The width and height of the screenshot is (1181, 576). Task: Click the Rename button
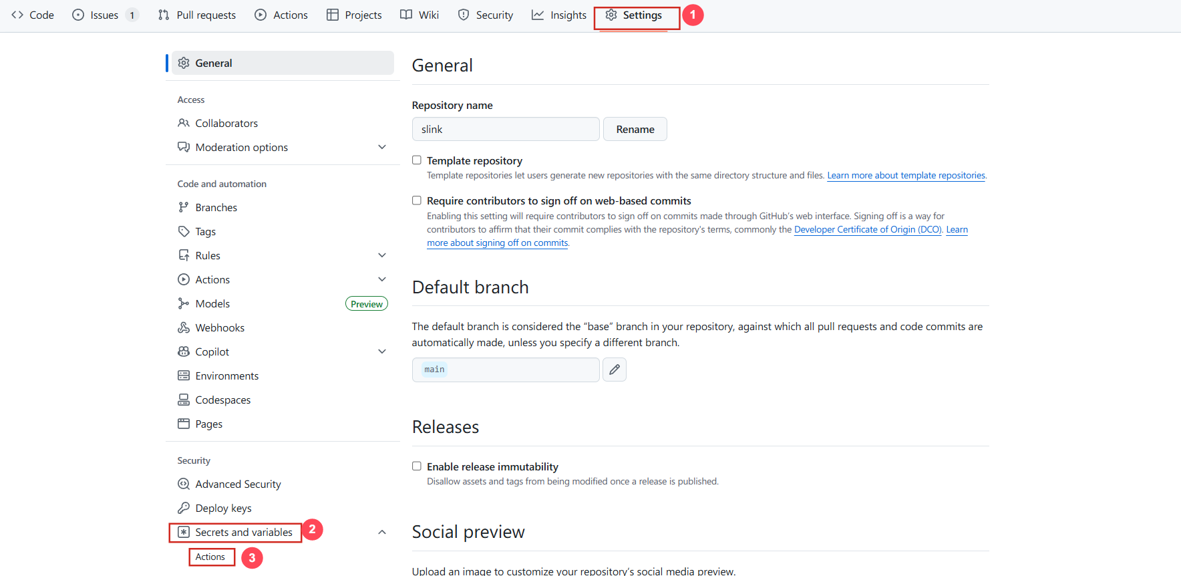[635, 129]
